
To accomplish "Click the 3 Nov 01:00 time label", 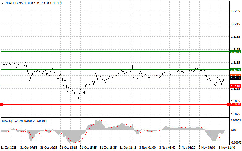I will tap(147, 148).
